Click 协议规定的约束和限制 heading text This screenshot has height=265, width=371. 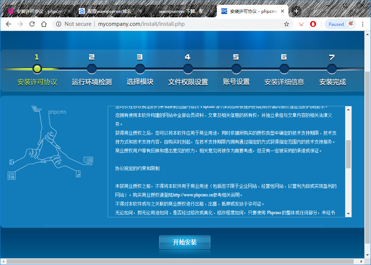point(138,168)
